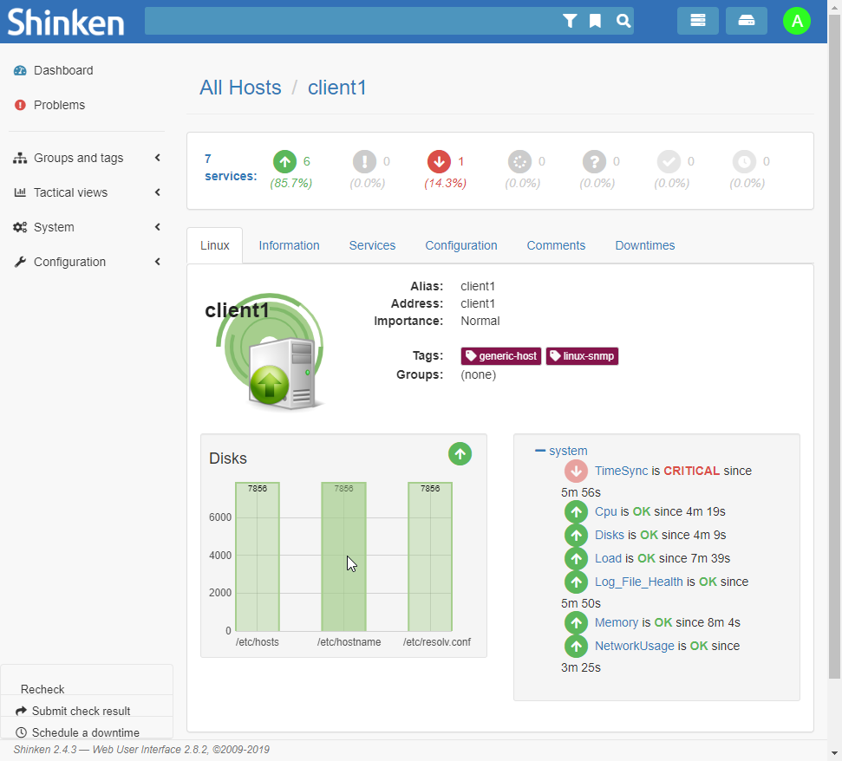Click the NetworkUsage OK status icon
The image size is (842, 761).
576,646
